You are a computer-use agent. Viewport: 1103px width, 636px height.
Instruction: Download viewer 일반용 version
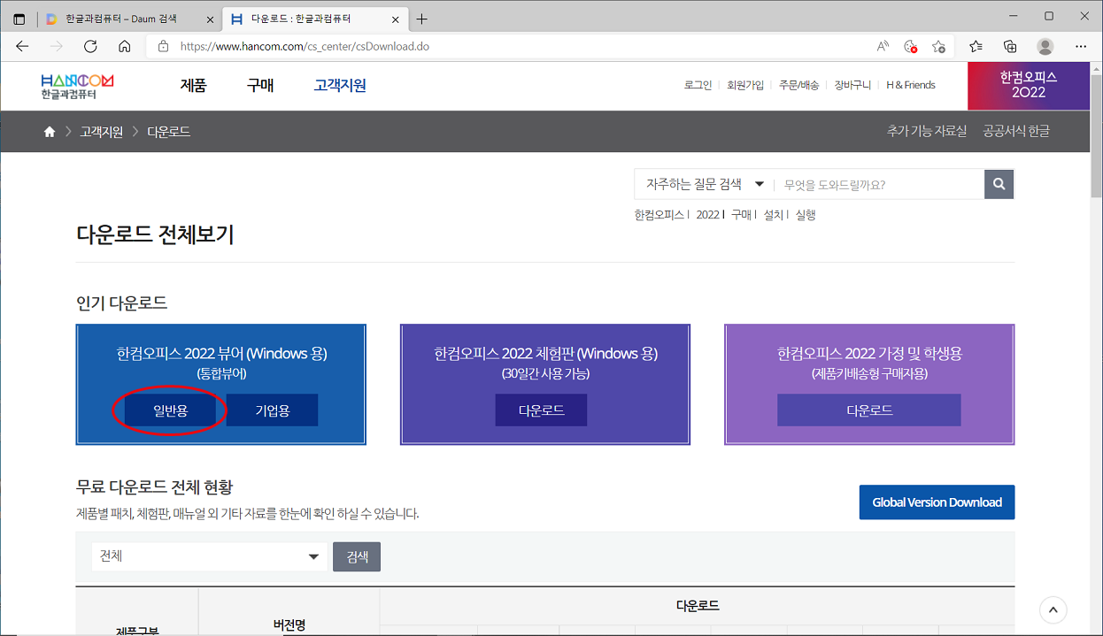pyautogui.click(x=170, y=410)
